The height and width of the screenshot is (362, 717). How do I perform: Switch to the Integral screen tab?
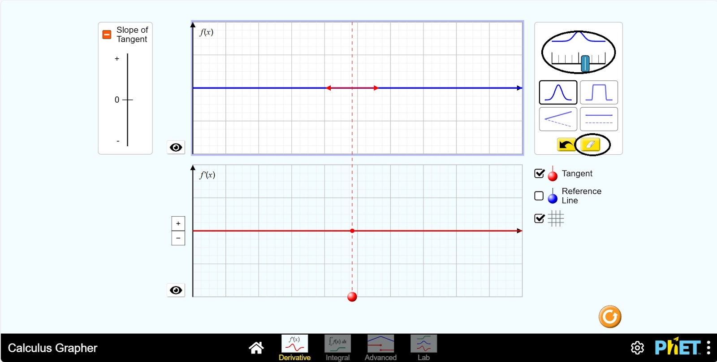pyautogui.click(x=337, y=348)
